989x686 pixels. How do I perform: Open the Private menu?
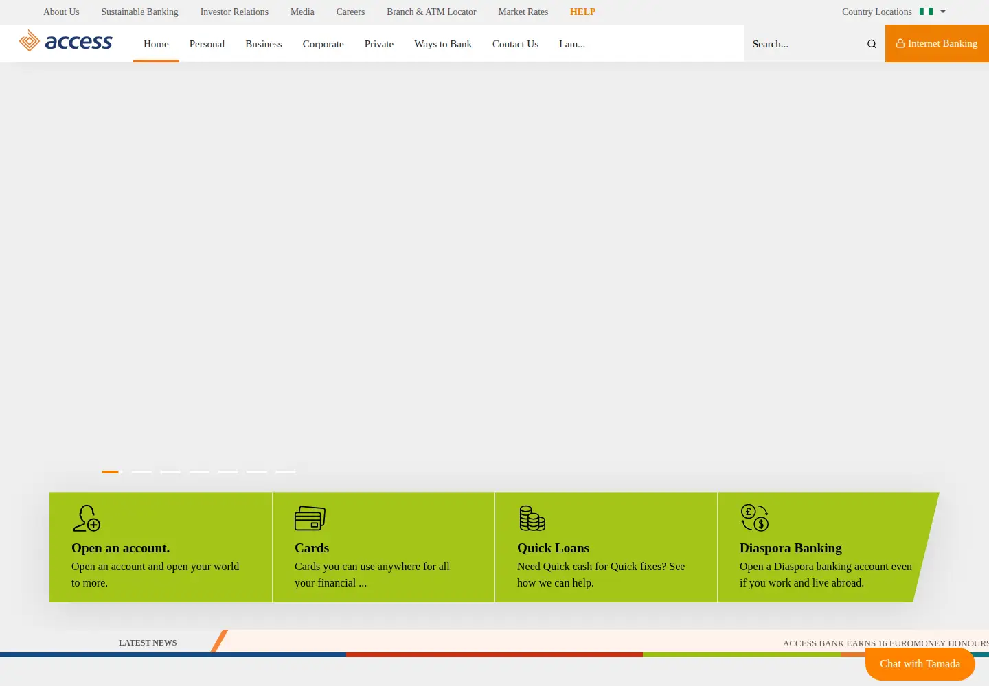(379, 44)
